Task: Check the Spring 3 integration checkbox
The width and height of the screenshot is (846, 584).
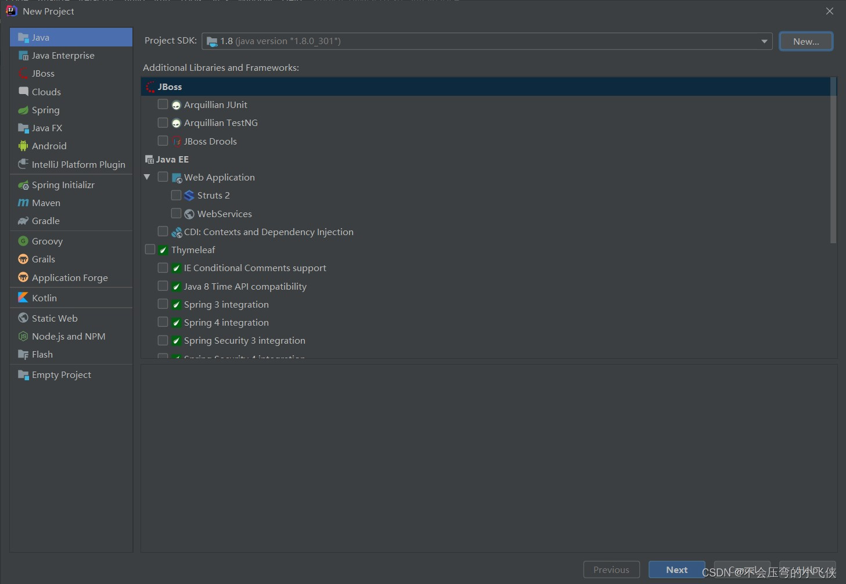Action: point(163,304)
